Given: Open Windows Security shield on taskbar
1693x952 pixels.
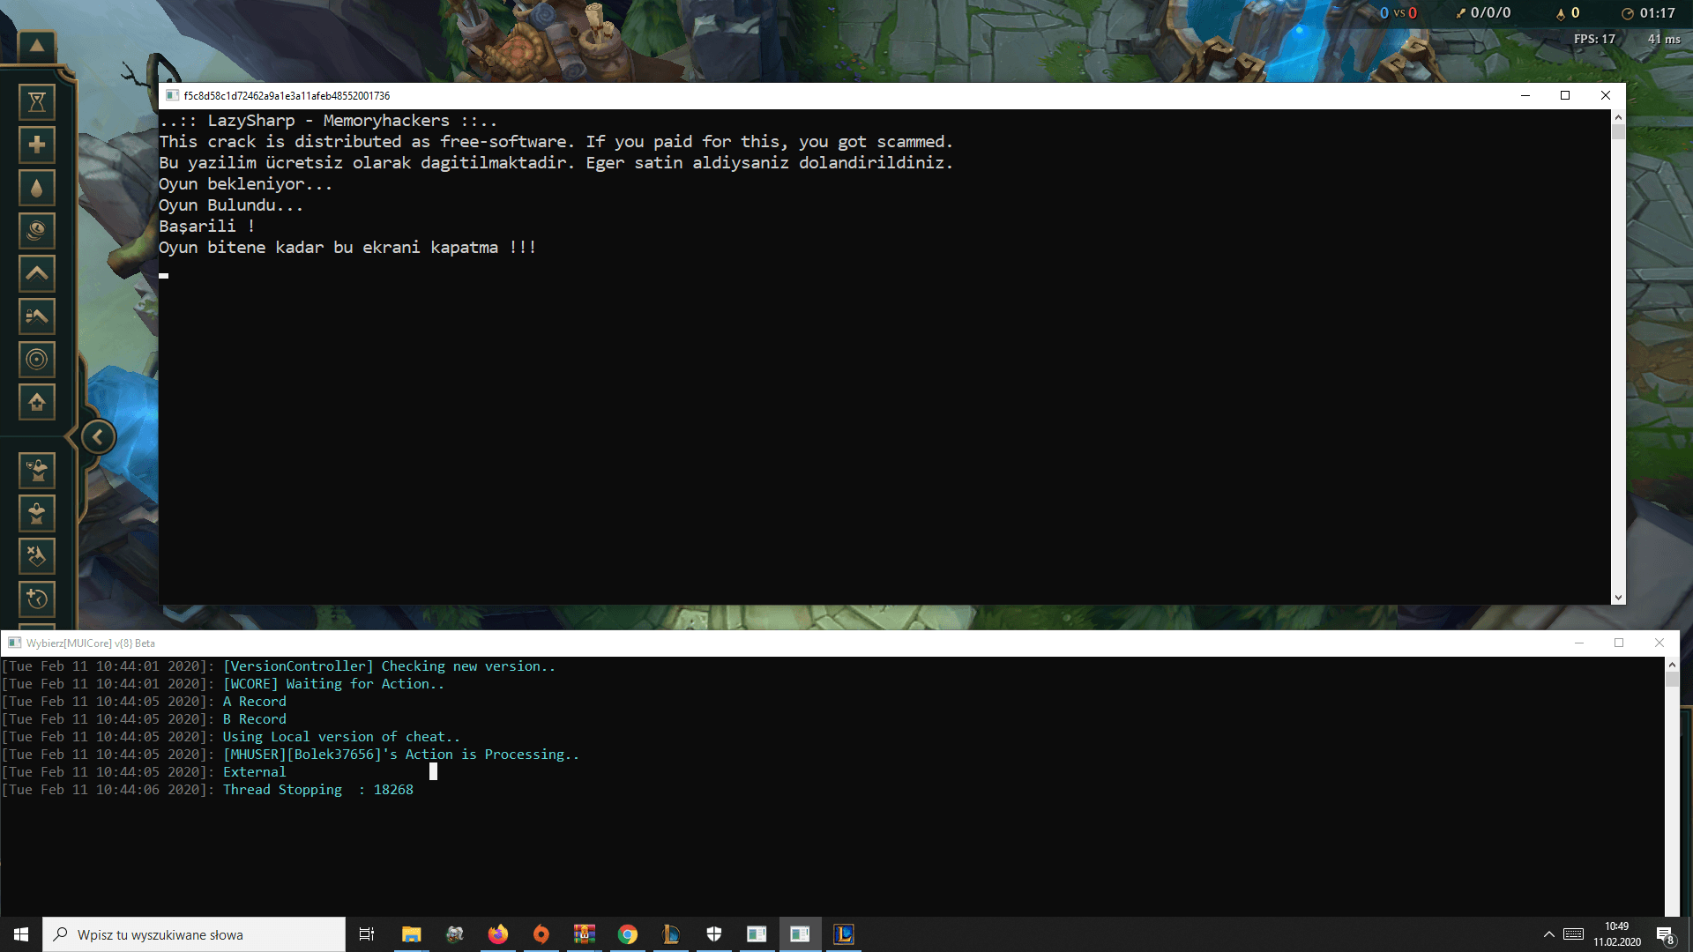Looking at the screenshot, I should click(x=714, y=934).
